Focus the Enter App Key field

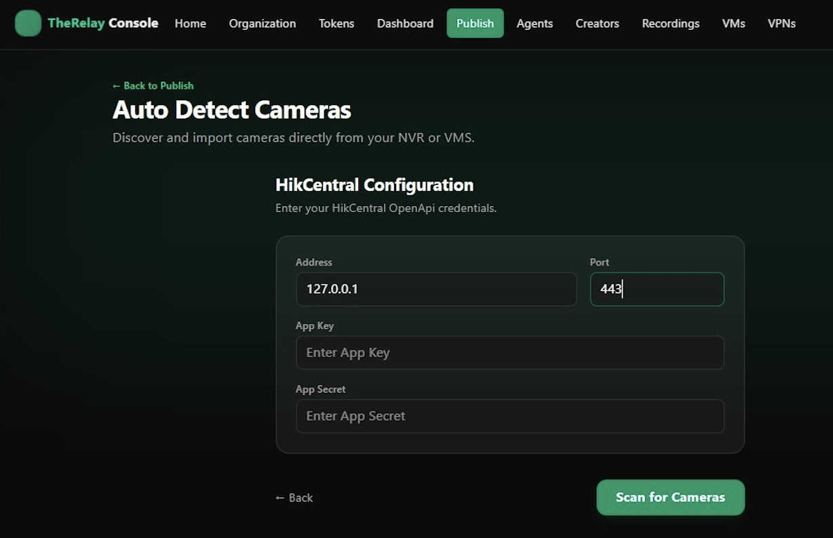tap(509, 352)
